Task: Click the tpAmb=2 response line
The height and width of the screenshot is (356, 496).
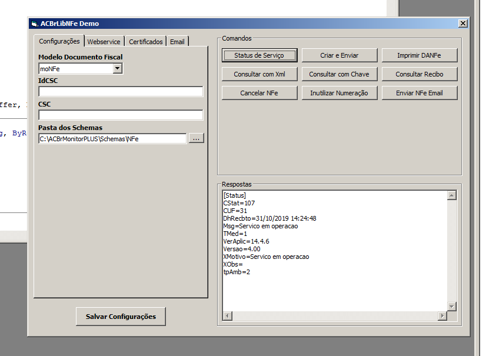Action: point(237,272)
